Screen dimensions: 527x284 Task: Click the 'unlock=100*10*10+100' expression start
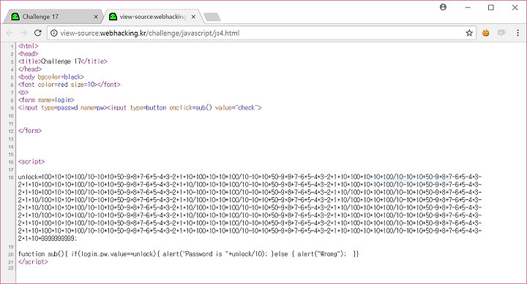52,177
